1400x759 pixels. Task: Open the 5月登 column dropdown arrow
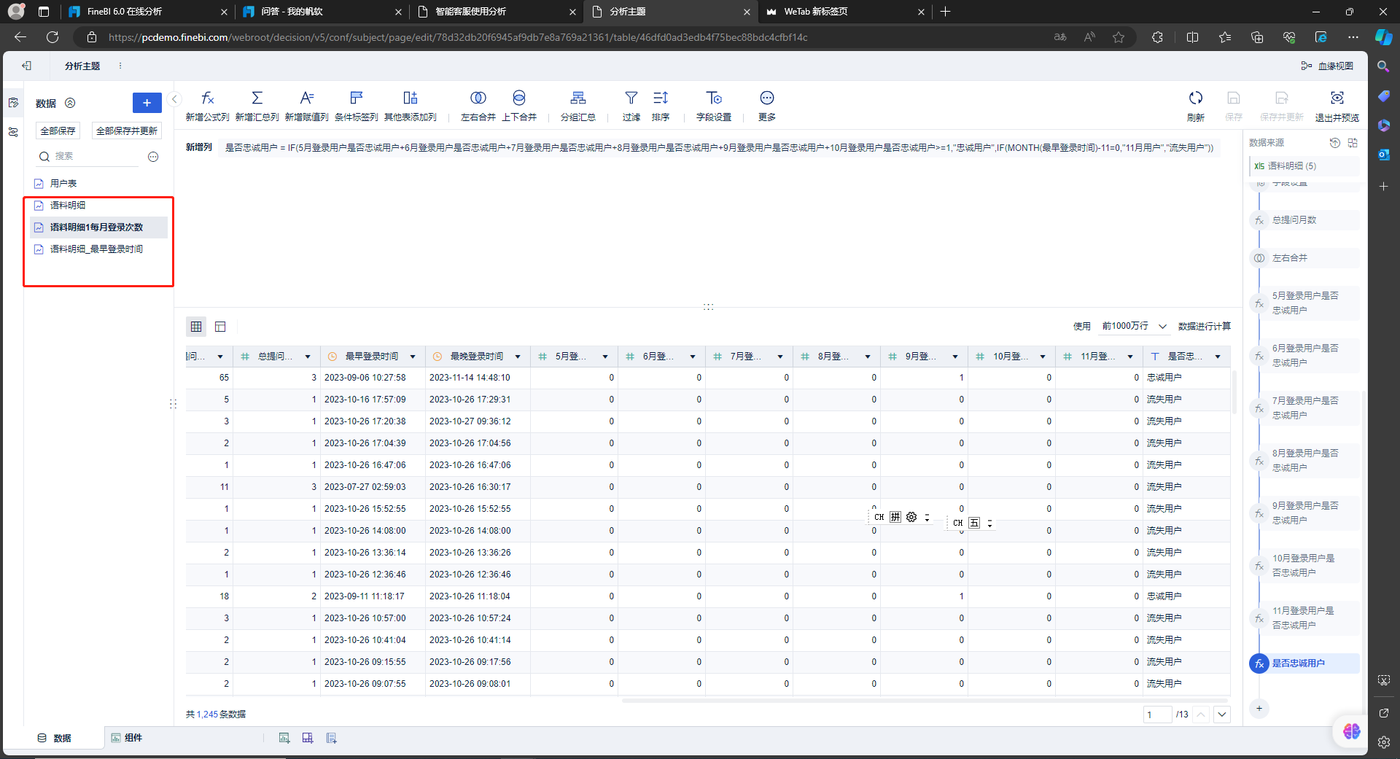tap(605, 357)
